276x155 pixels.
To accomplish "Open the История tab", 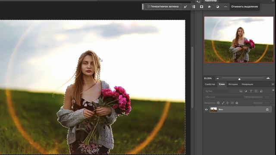I will click(x=233, y=84).
